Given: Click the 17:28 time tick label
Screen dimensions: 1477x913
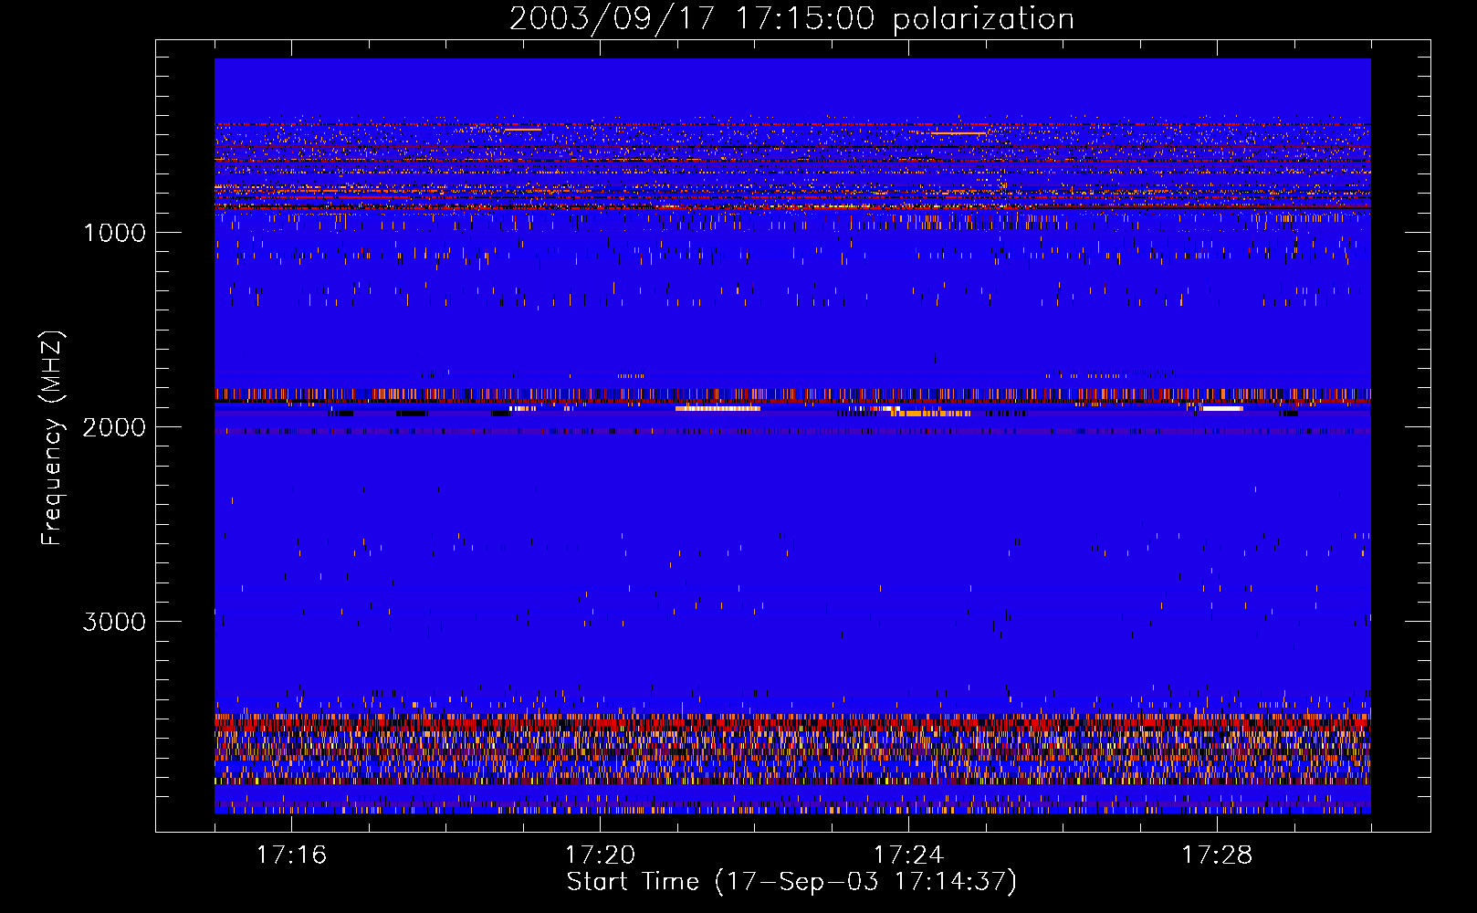Looking at the screenshot, I should coord(1217,855).
